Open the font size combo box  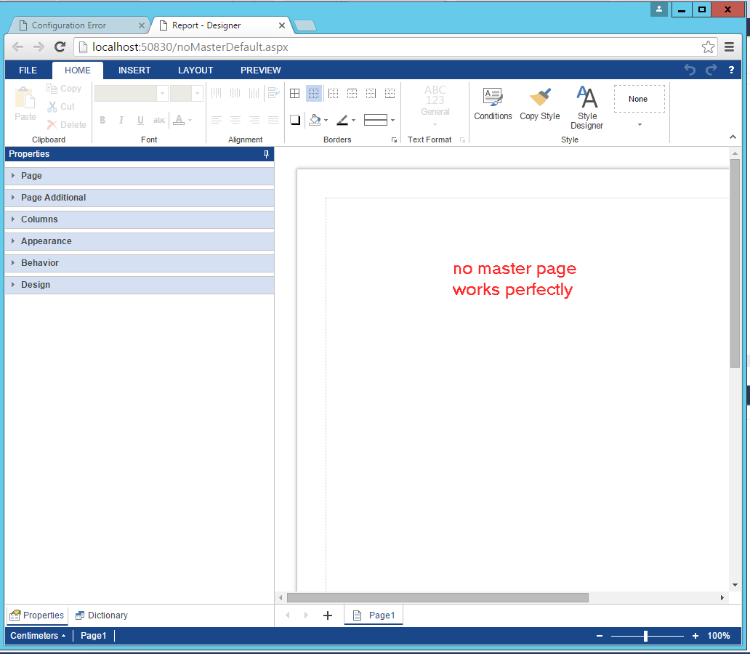pos(187,93)
